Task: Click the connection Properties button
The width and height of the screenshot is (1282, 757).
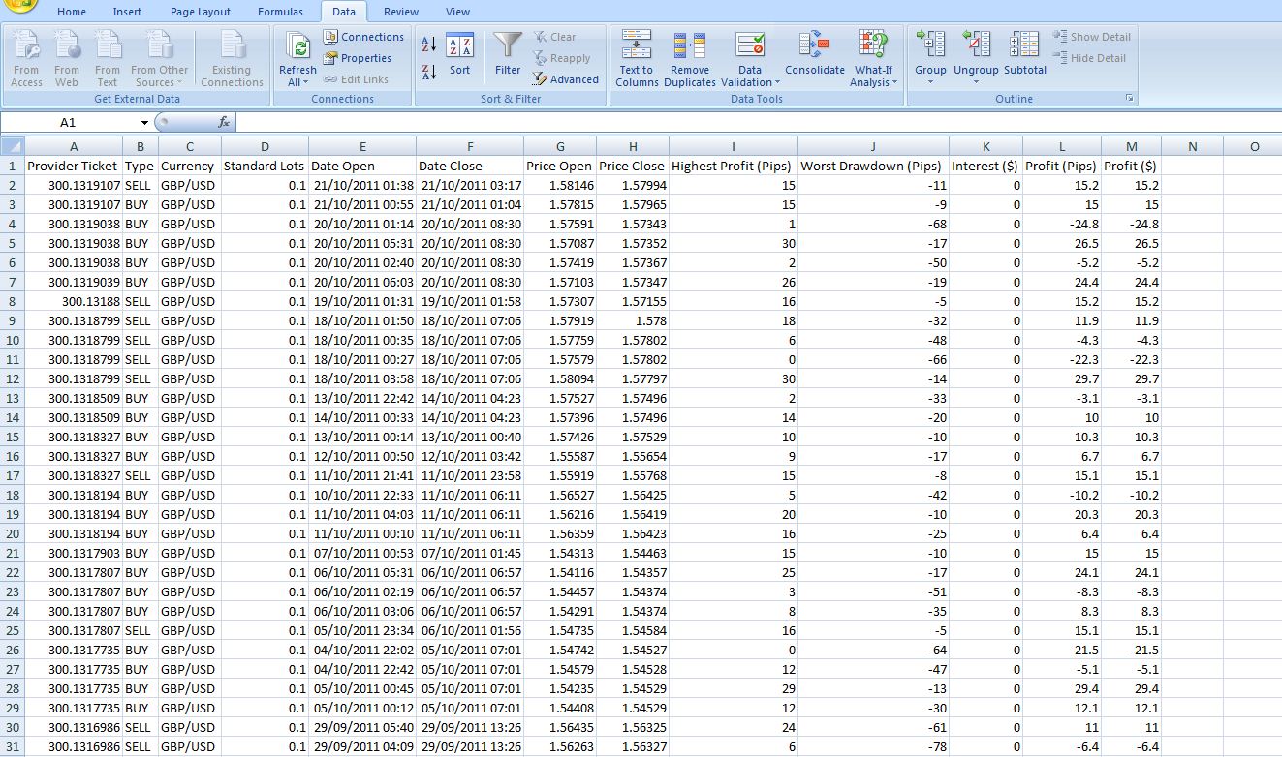Action: 357,58
